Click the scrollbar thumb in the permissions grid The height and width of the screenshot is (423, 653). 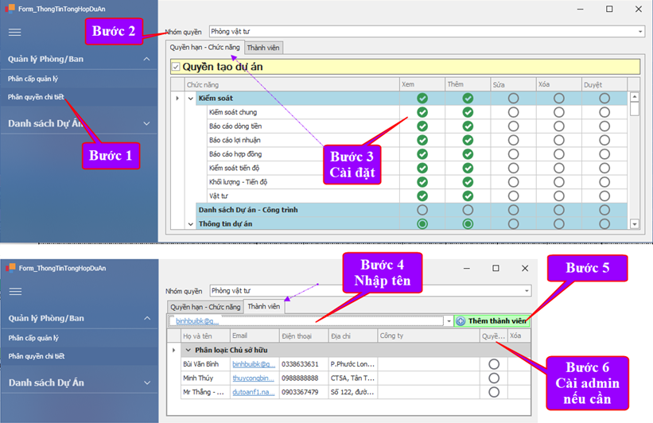634,108
